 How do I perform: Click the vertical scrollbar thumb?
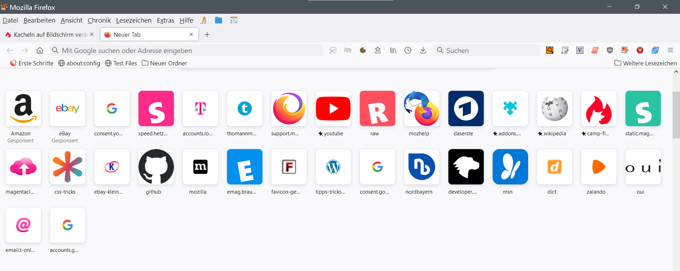pos(676,115)
